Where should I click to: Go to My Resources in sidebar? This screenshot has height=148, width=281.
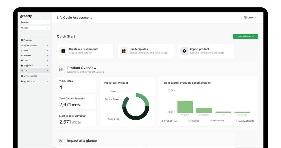point(30,76)
